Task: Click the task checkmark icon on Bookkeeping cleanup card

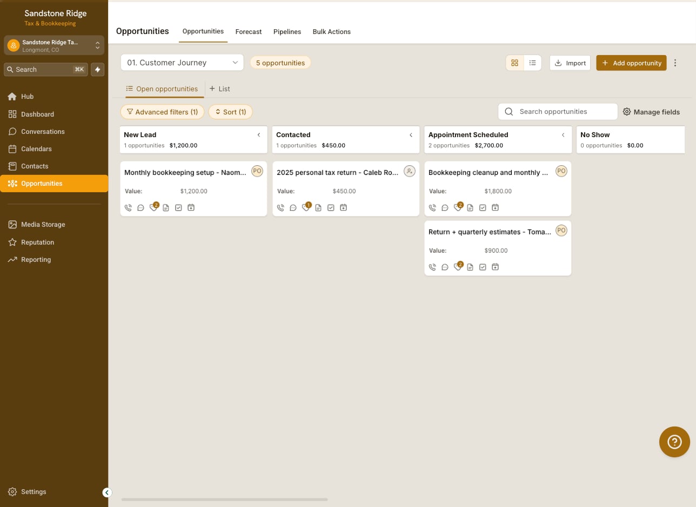Action: pyautogui.click(x=483, y=207)
